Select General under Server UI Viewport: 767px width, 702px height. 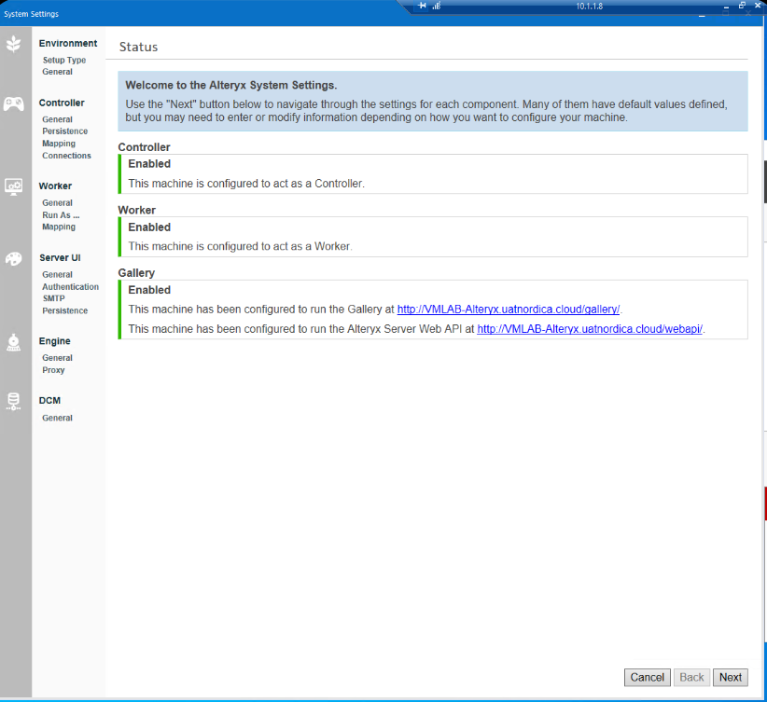[57, 274]
